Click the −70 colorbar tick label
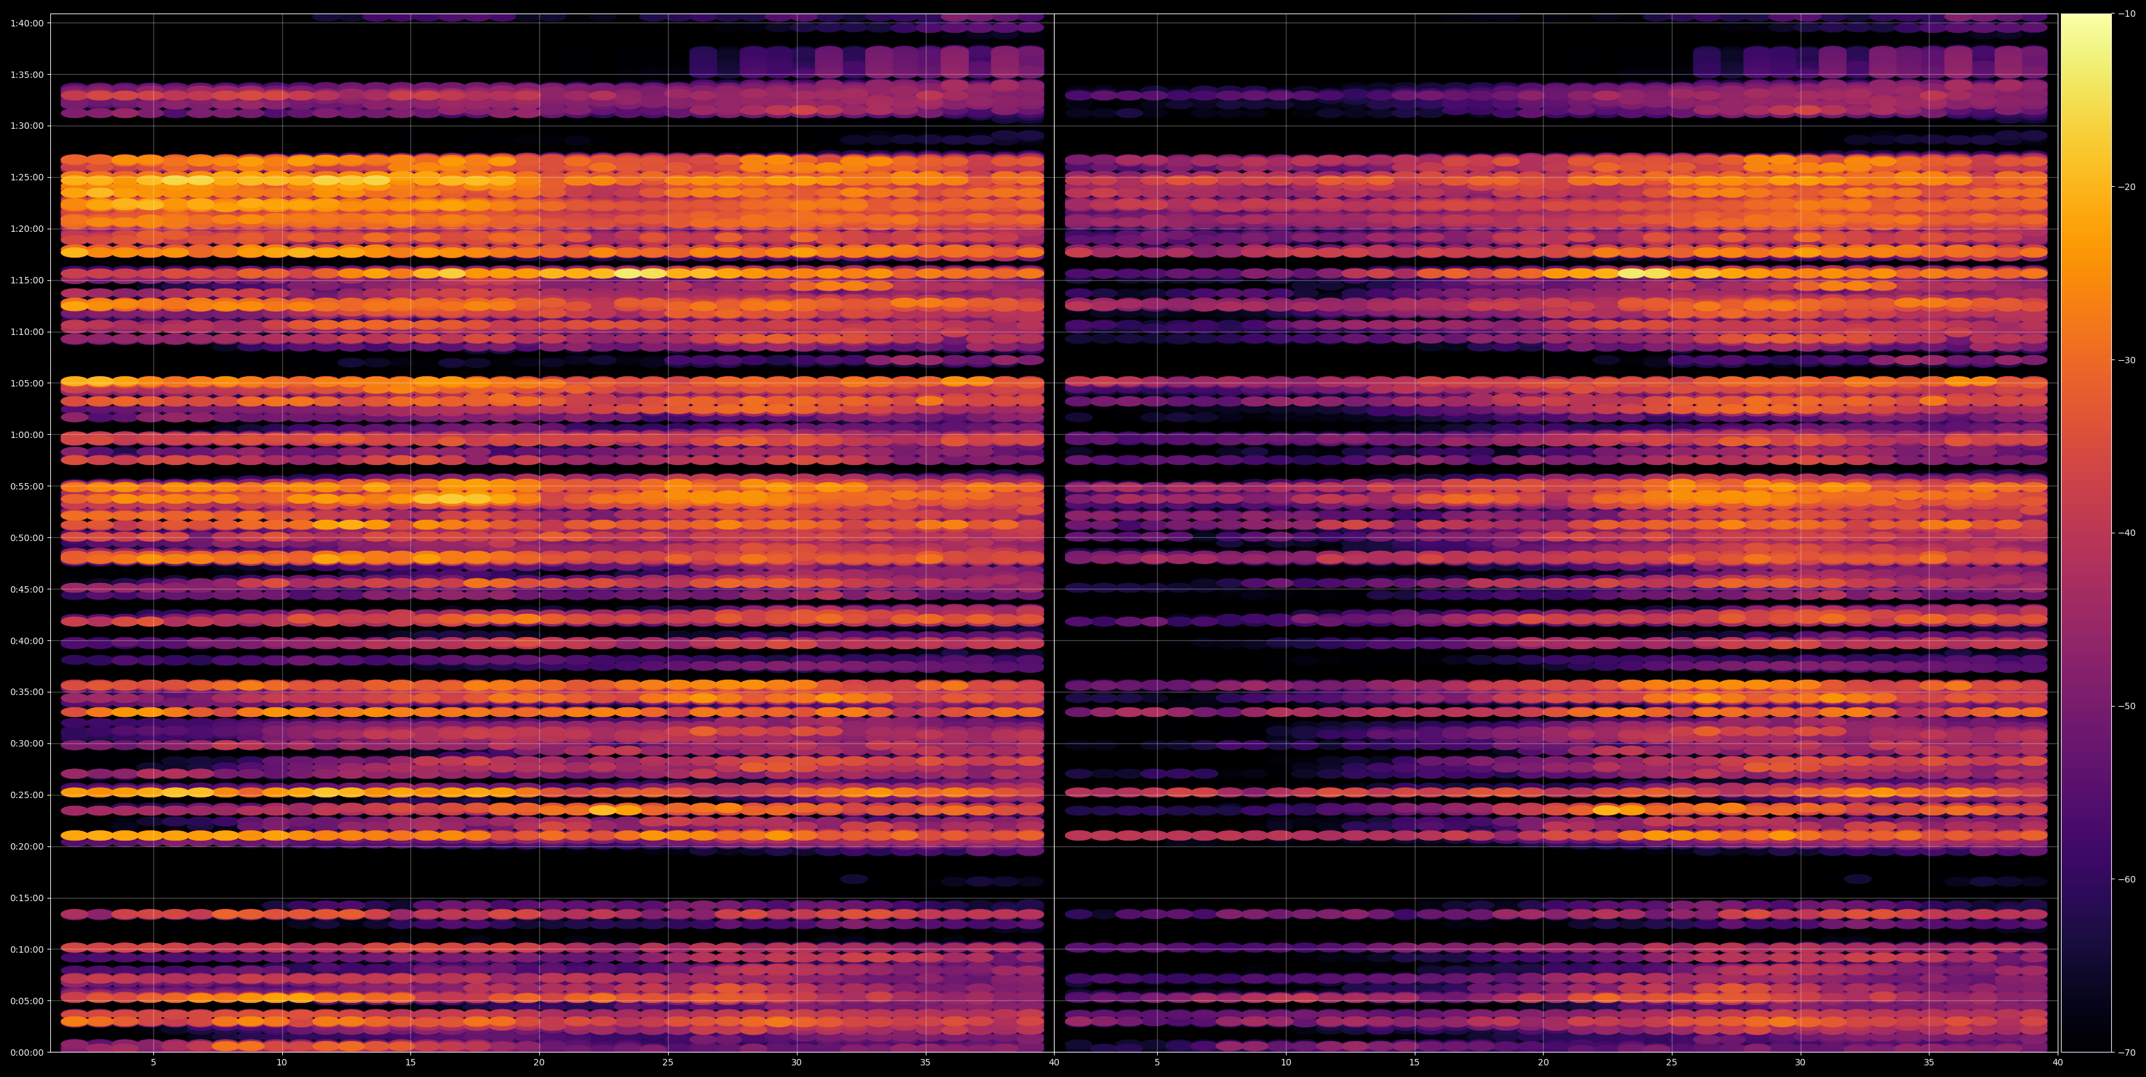 pyautogui.click(x=2127, y=1053)
